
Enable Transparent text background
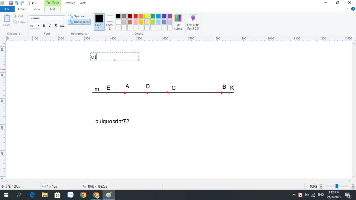pyautogui.click(x=79, y=22)
